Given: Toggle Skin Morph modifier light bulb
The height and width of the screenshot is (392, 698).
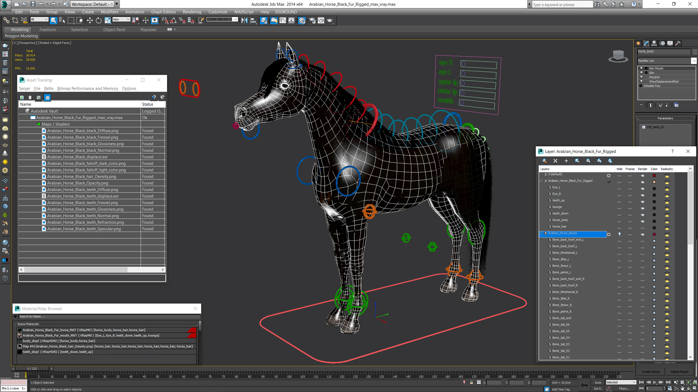Looking at the screenshot, I should [641, 68].
